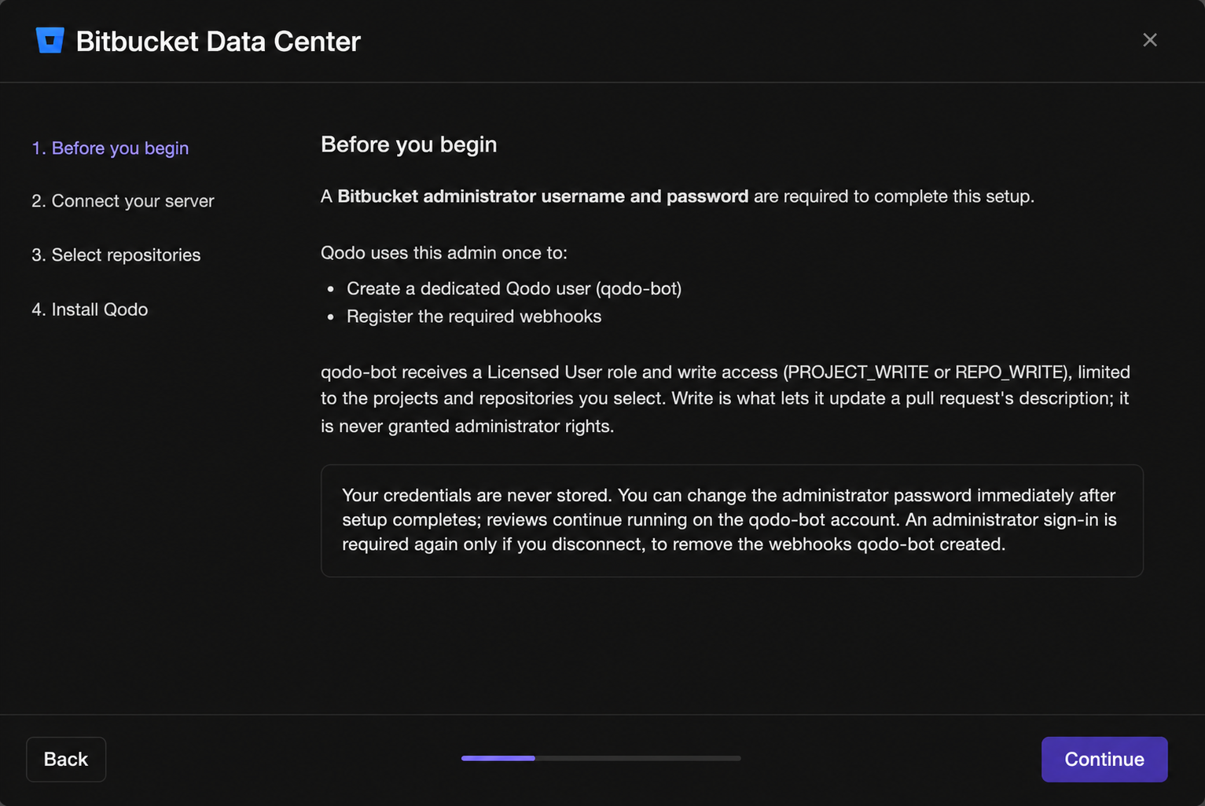
Task: Click bold Bitbucket administrator username and password text
Action: 543,196
